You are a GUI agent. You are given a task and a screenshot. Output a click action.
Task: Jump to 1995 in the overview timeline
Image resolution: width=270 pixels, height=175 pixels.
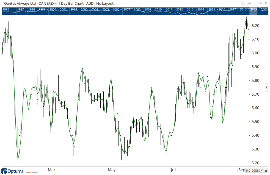click(6, 9)
